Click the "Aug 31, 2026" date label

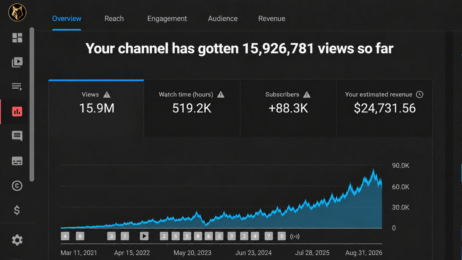pyautogui.click(x=364, y=253)
